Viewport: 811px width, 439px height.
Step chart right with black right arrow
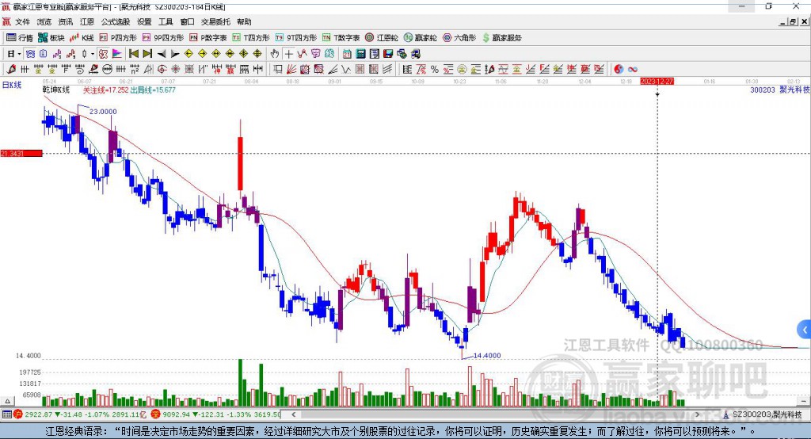[175, 54]
